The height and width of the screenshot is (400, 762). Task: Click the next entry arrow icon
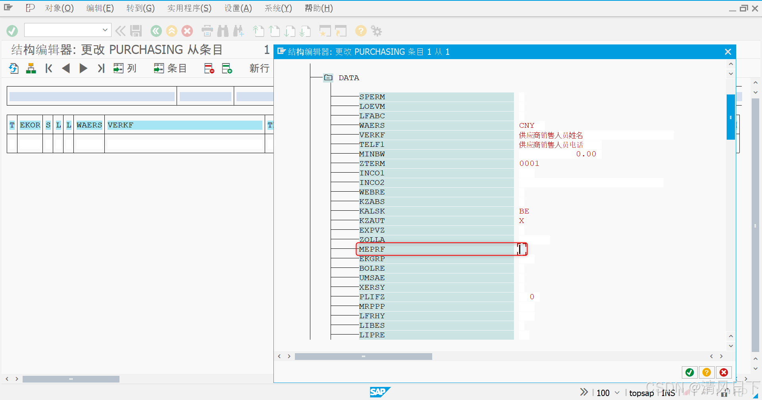pyautogui.click(x=83, y=69)
